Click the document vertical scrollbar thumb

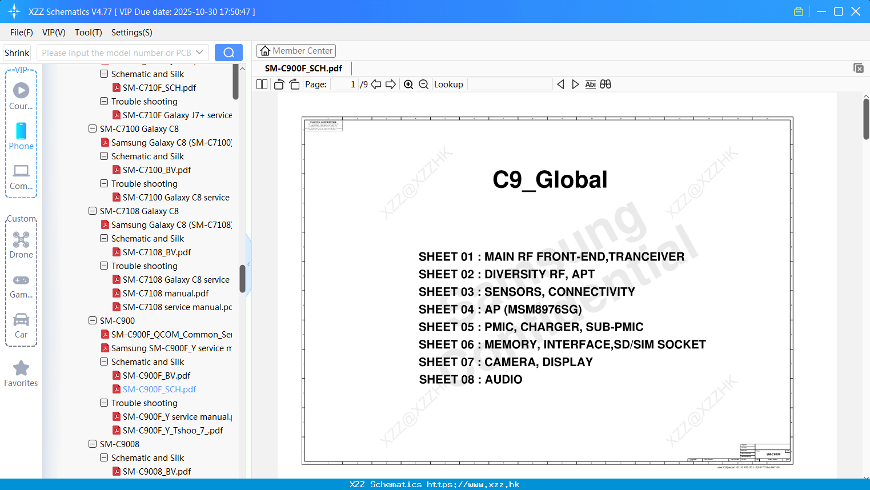[866, 119]
